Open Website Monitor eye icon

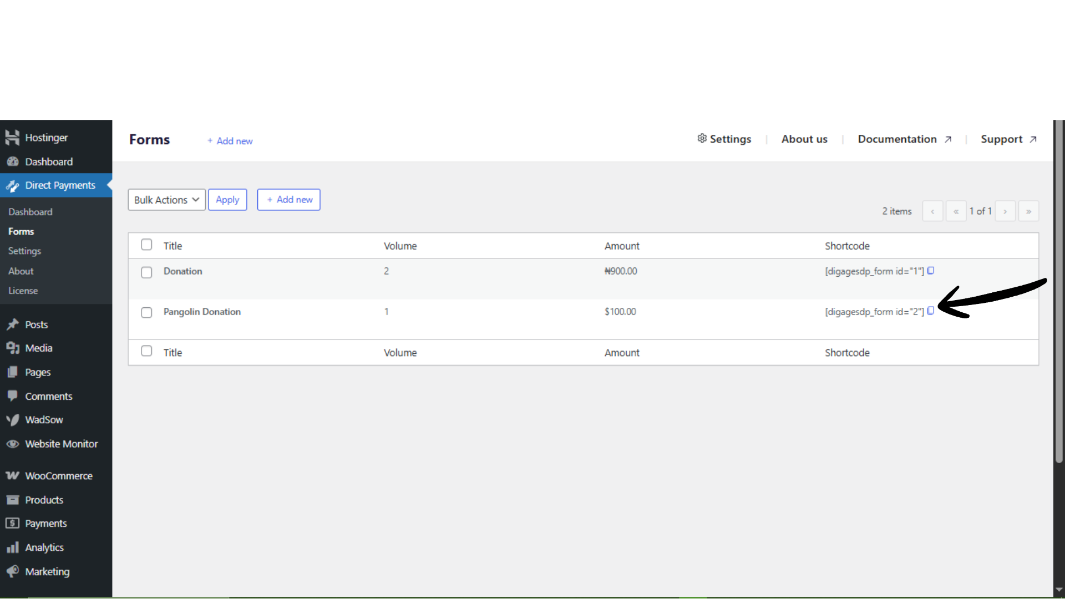pos(12,444)
